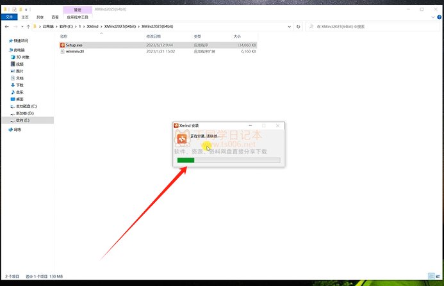Open 桌面 Desktop folder in sidebar
The width and height of the screenshot is (444, 286).
point(17,99)
